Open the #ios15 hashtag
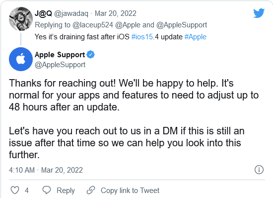This screenshot has height=198, width=273. pyautogui.click(x=142, y=37)
